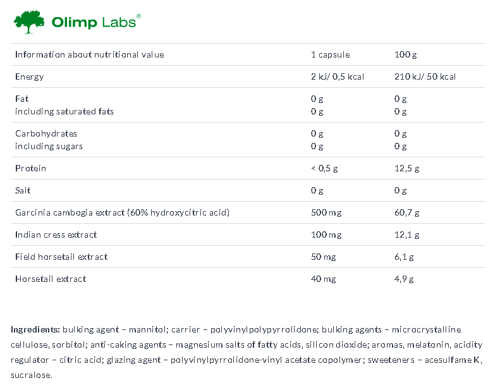Click the Garcinia cambogia extract row label
Screen dimensions: 500x390
pos(123,212)
